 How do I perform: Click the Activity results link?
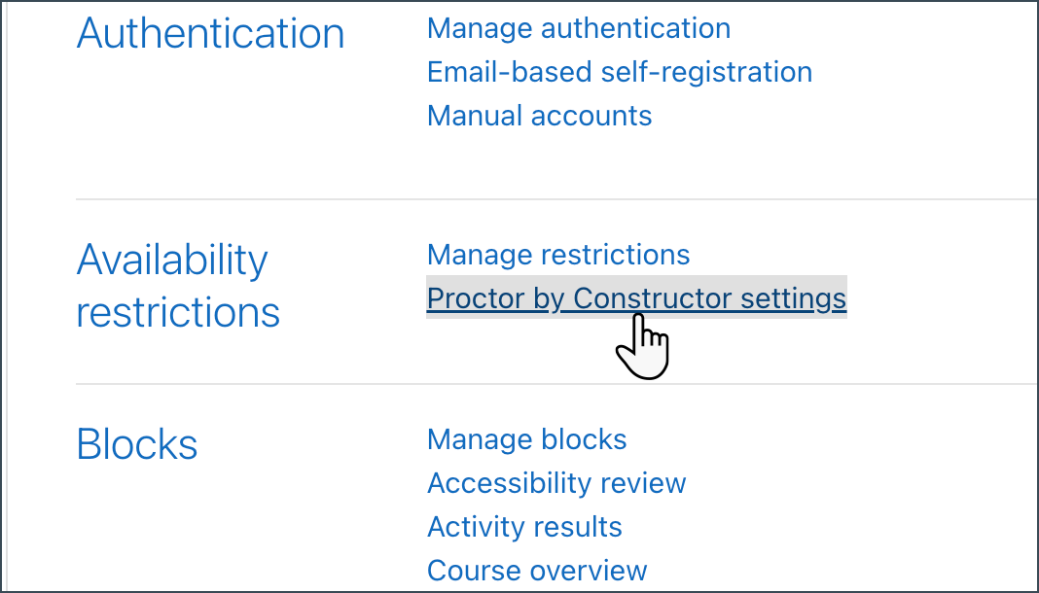click(x=524, y=527)
